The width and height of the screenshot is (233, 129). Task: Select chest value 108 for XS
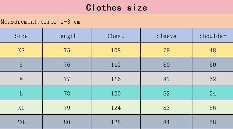click(x=116, y=50)
